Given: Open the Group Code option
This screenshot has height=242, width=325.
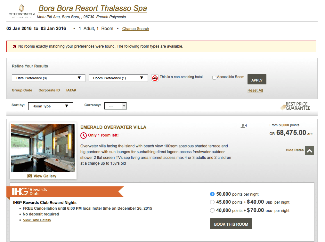Looking at the screenshot, I should pos(22,90).
